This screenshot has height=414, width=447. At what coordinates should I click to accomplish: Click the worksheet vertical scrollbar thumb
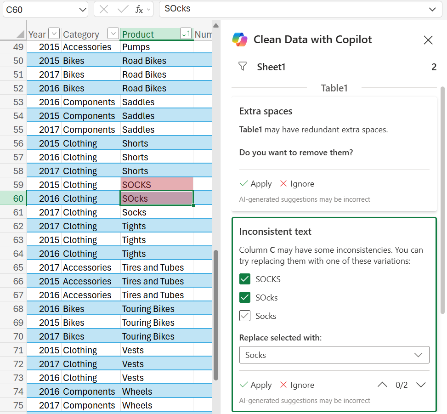tap(216, 315)
